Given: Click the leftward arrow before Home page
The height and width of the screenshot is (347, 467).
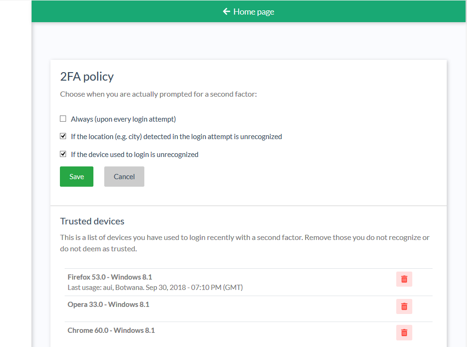Looking at the screenshot, I should click(226, 11).
